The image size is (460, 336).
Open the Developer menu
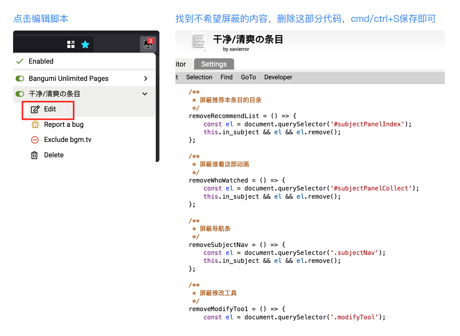[278, 77]
